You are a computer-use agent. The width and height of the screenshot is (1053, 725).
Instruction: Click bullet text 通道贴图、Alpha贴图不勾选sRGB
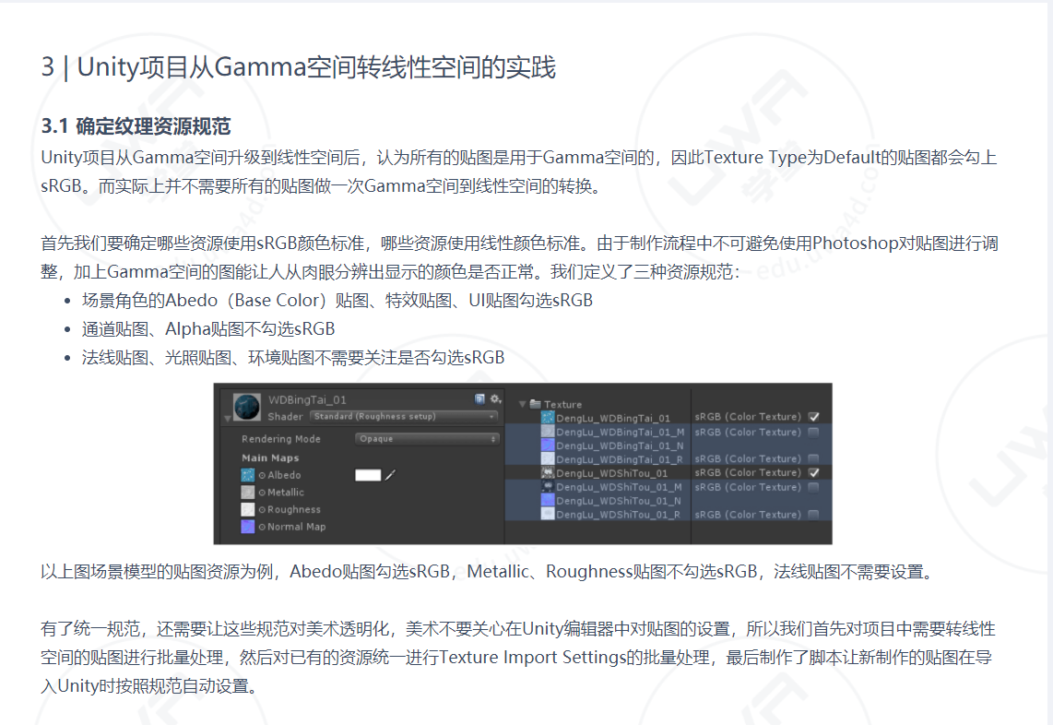(x=208, y=329)
